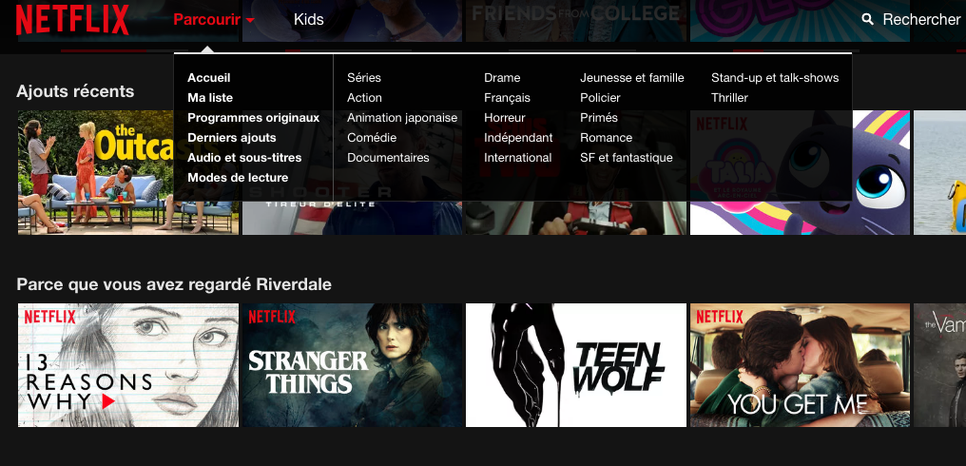Open the Teen Wolf title card
Viewport: 966px width, 466px height.
click(576, 365)
